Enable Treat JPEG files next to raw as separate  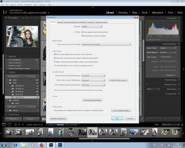tap(55, 66)
